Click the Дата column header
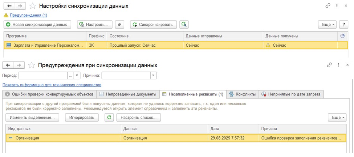Viewport: 354px width, 157px height. click(233, 129)
